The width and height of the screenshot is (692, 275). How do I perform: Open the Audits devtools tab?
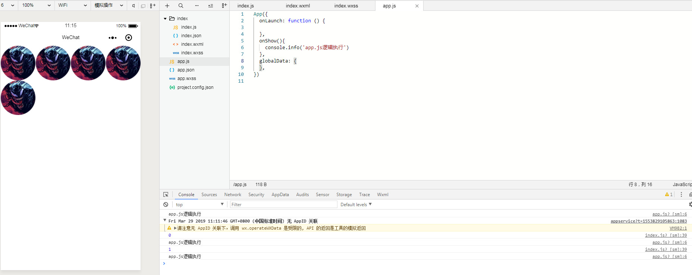[x=302, y=194]
